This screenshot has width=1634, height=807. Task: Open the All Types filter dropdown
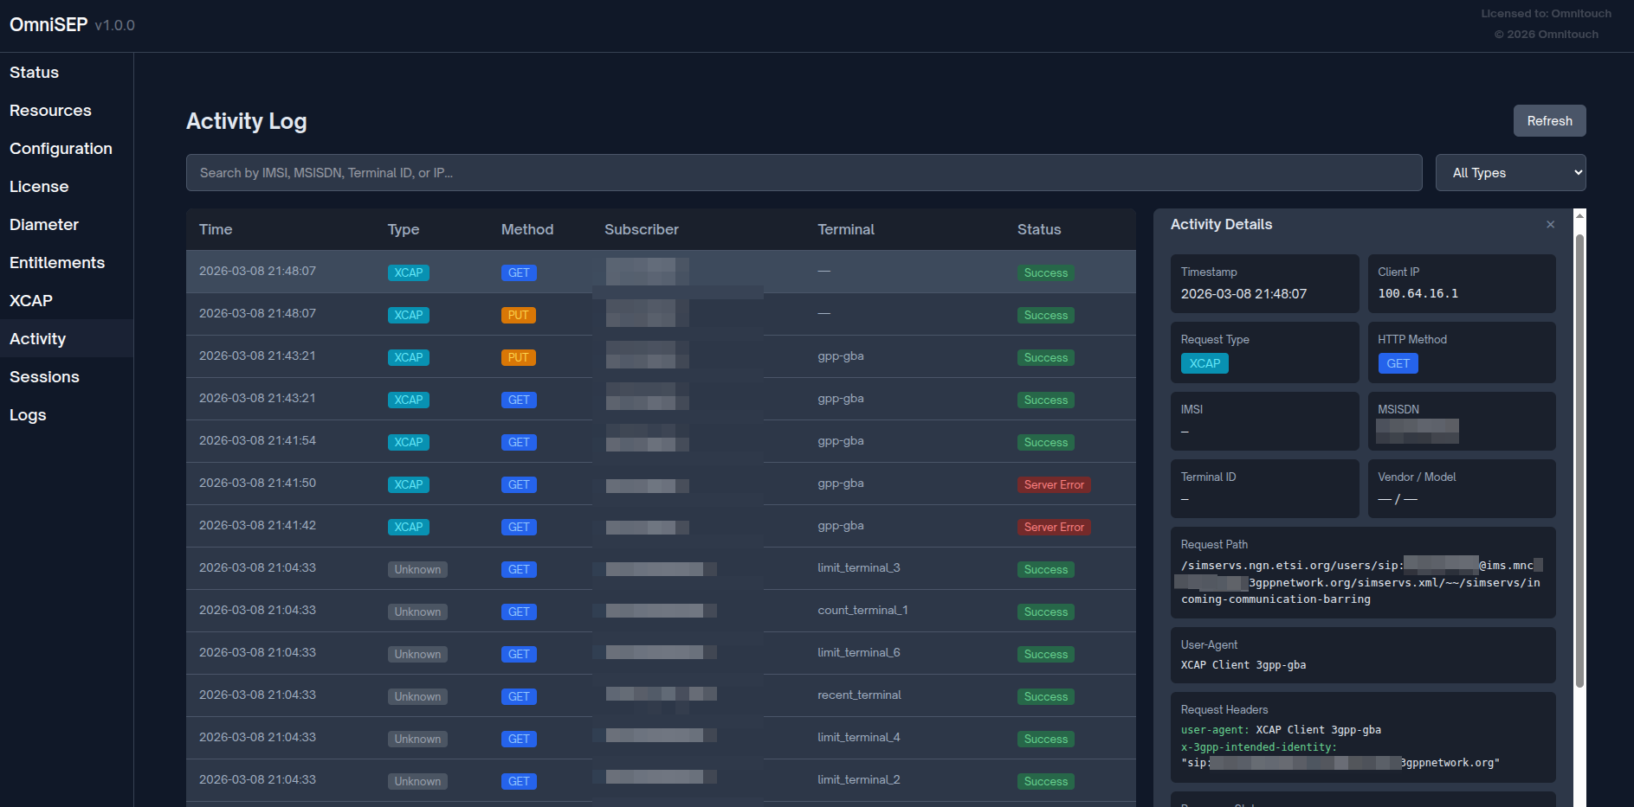click(1510, 173)
